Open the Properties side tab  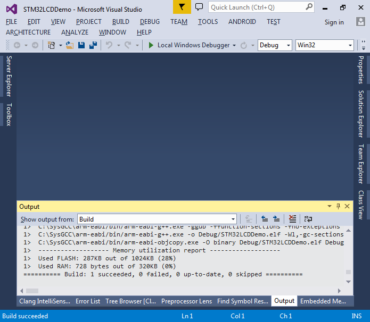point(361,70)
